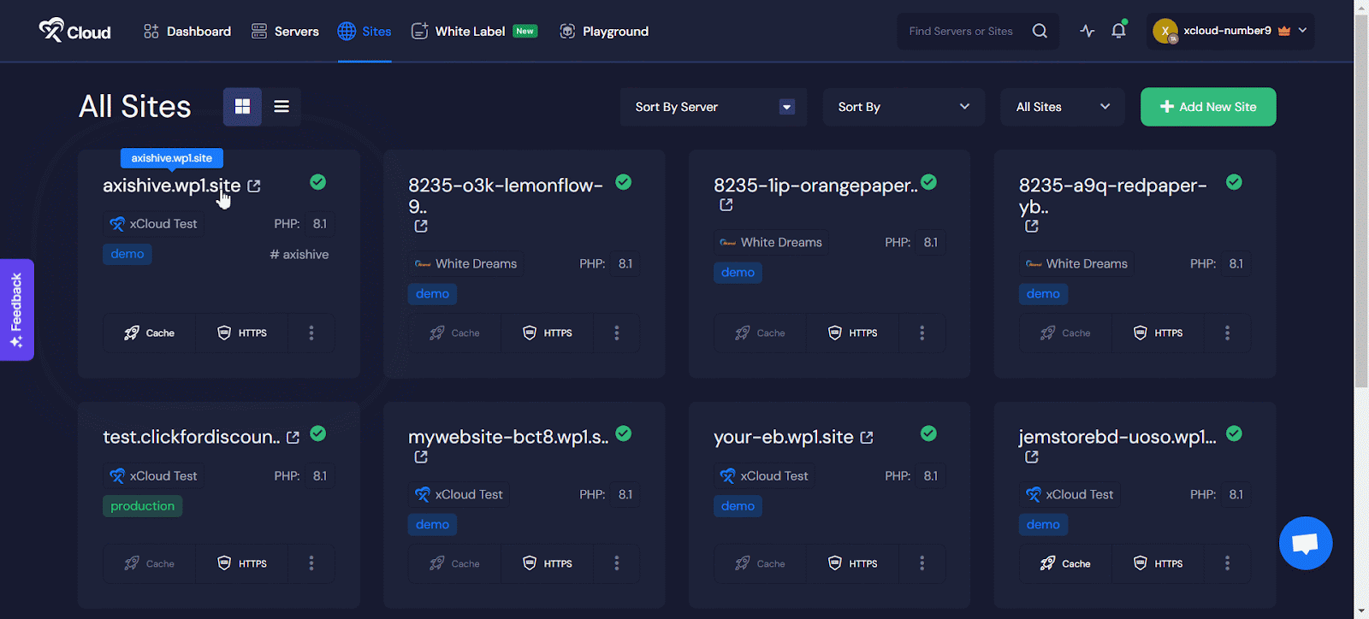Click the Find Servers or Sites field
Screen dimensions: 1369x619
(961, 32)
